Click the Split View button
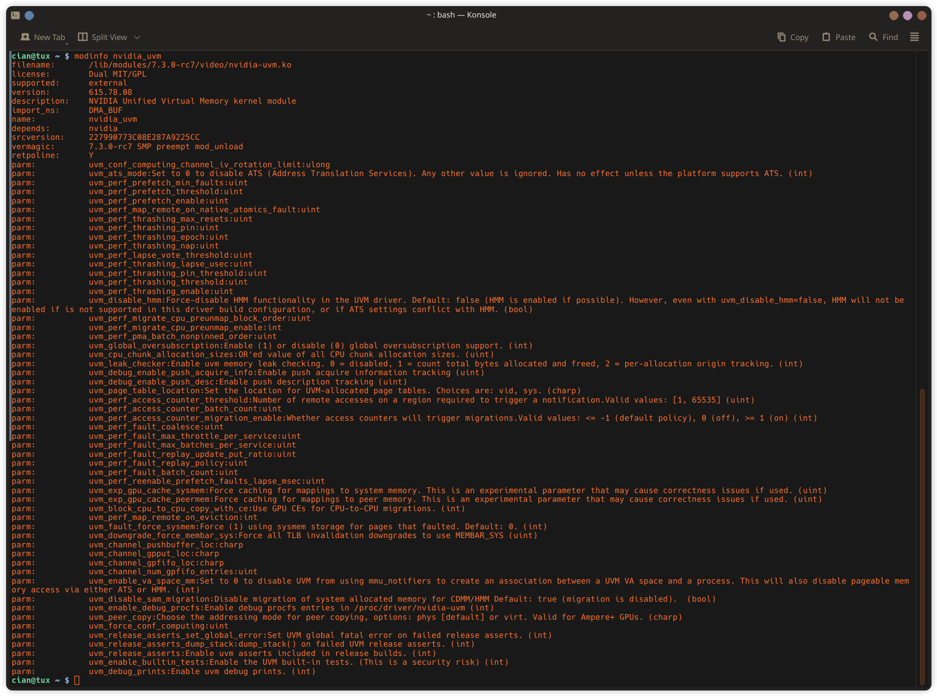This screenshot has height=696, width=937. 103,37
